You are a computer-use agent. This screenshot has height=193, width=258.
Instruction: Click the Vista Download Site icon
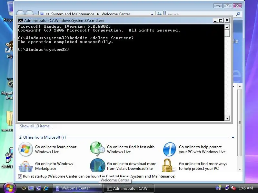tap(98, 165)
